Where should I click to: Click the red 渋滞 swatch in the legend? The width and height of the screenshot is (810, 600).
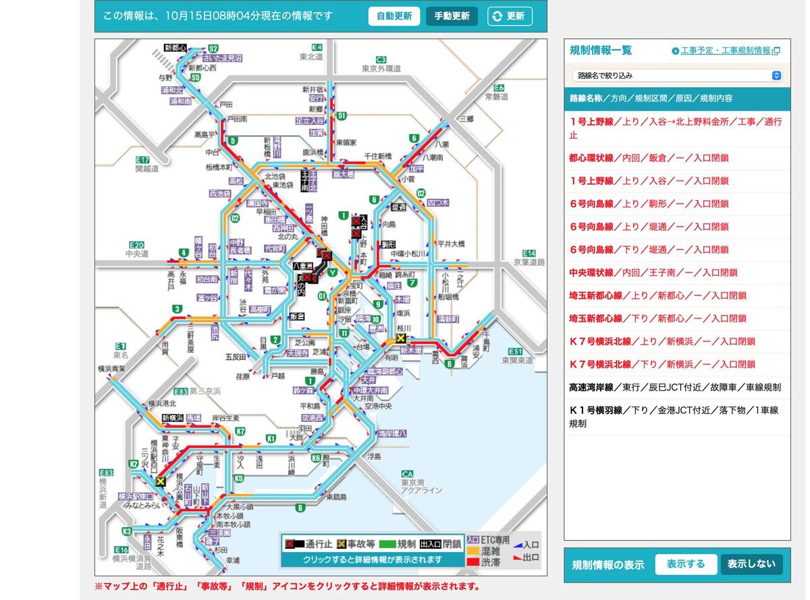(473, 561)
